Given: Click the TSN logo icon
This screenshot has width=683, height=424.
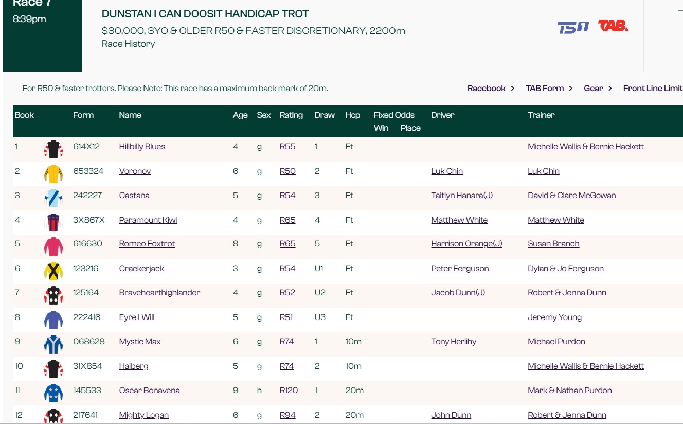Looking at the screenshot, I should pos(573,27).
